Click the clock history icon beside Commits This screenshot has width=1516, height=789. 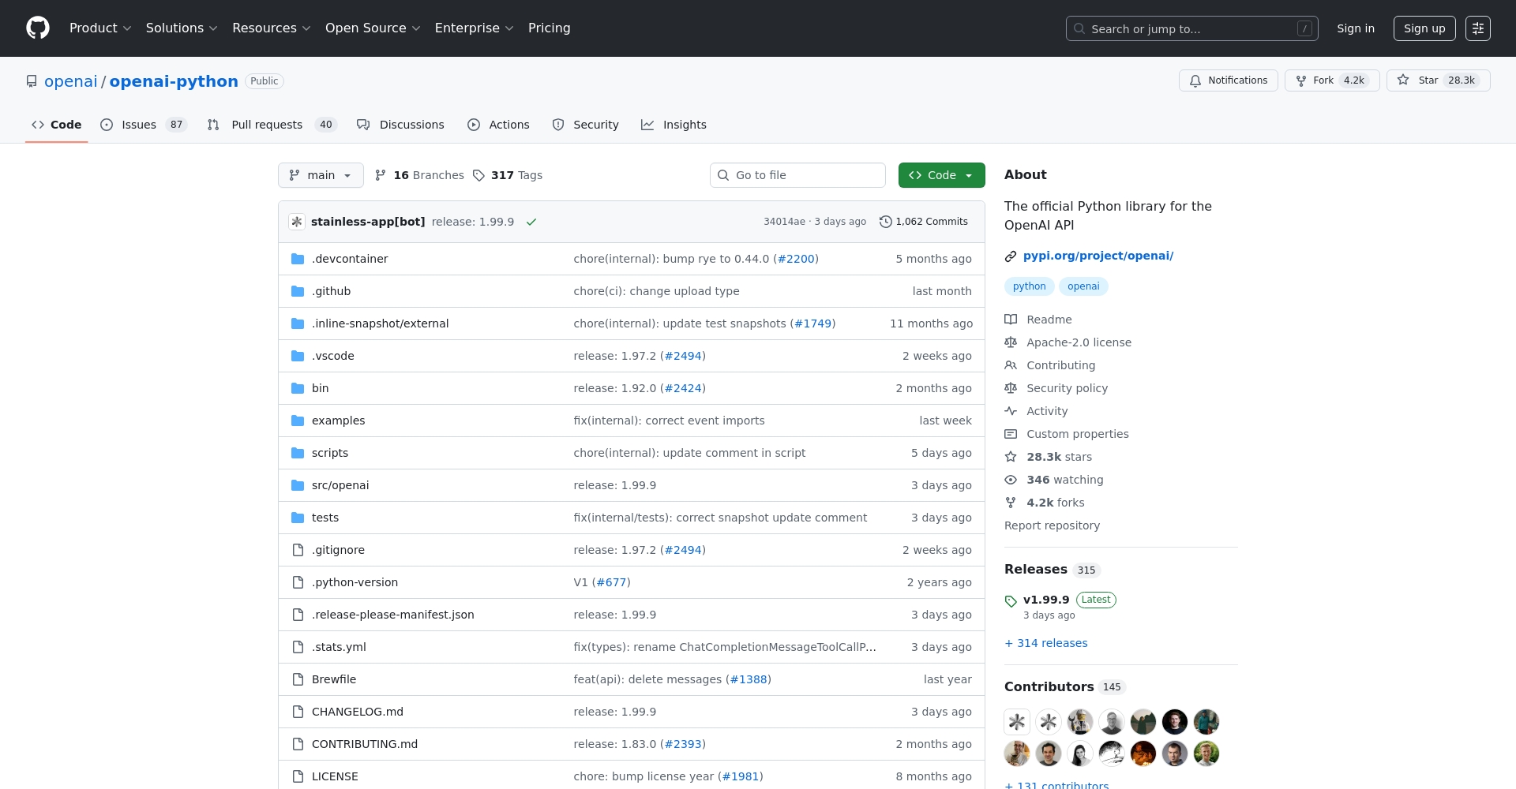point(886,222)
